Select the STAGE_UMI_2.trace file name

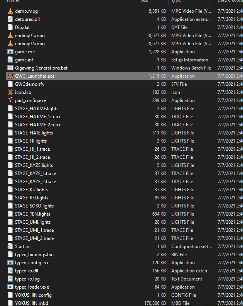click(x=34, y=238)
